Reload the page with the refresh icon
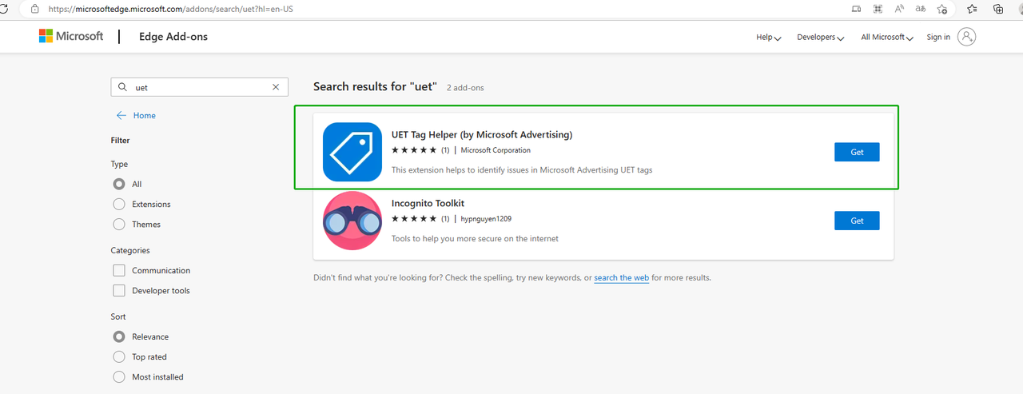Screen dimensions: 1023x394 coord(4,9)
